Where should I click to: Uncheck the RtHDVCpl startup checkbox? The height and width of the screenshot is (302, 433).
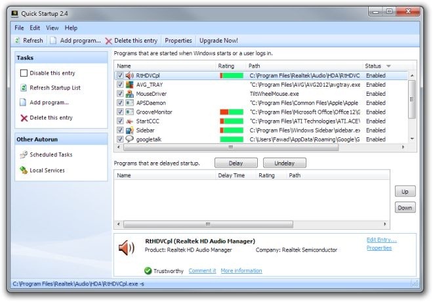click(x=120, y=75)
